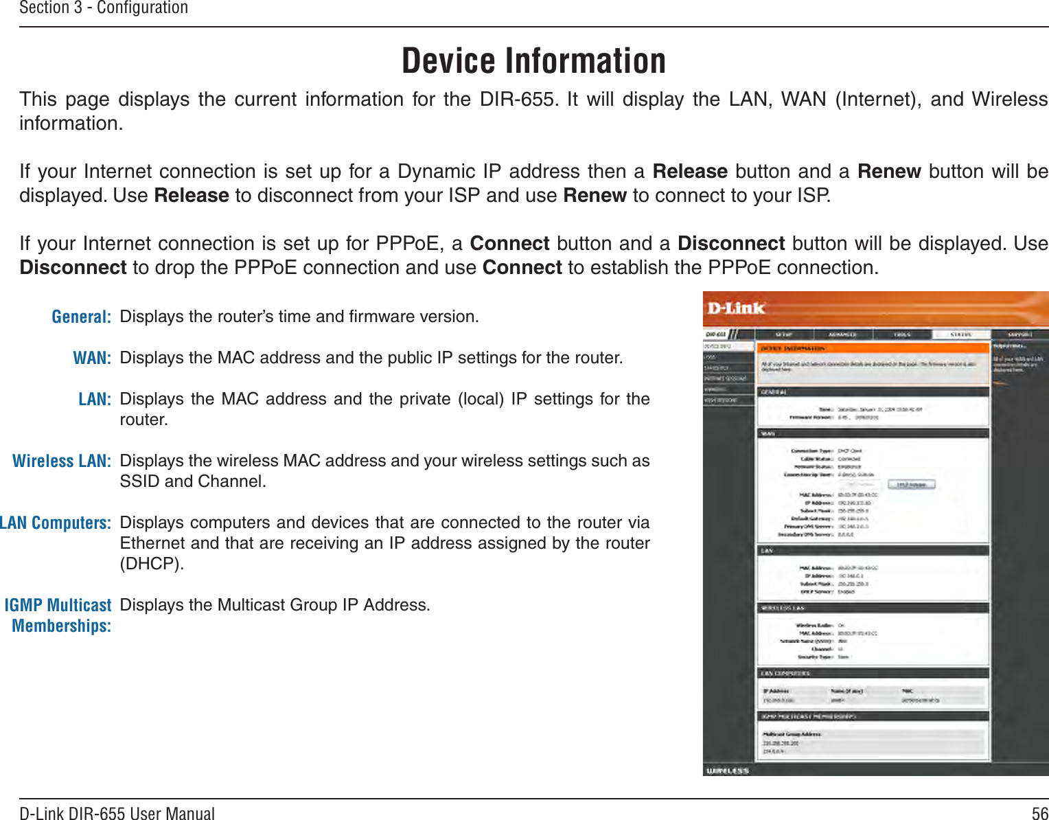Image resolution: width=1049 pixels, height=820 pixels.
Task: Click the page number 56
Action: [1040, 814]
